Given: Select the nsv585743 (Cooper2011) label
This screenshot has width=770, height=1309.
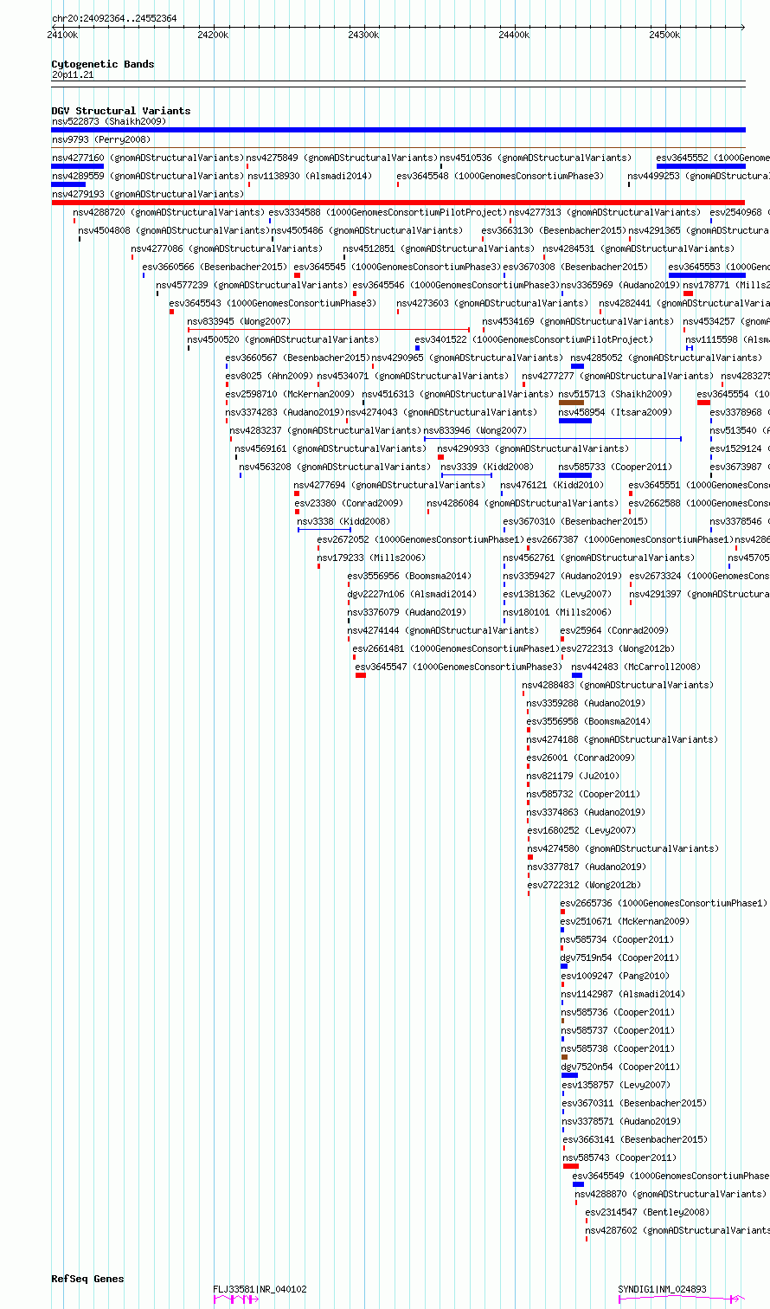Looking at the screenshot, I should tap(619, 1157).
